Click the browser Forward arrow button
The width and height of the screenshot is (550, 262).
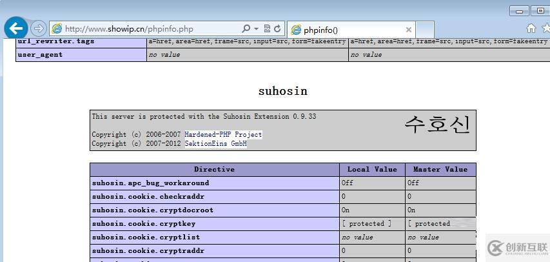[x=39, y=28]
